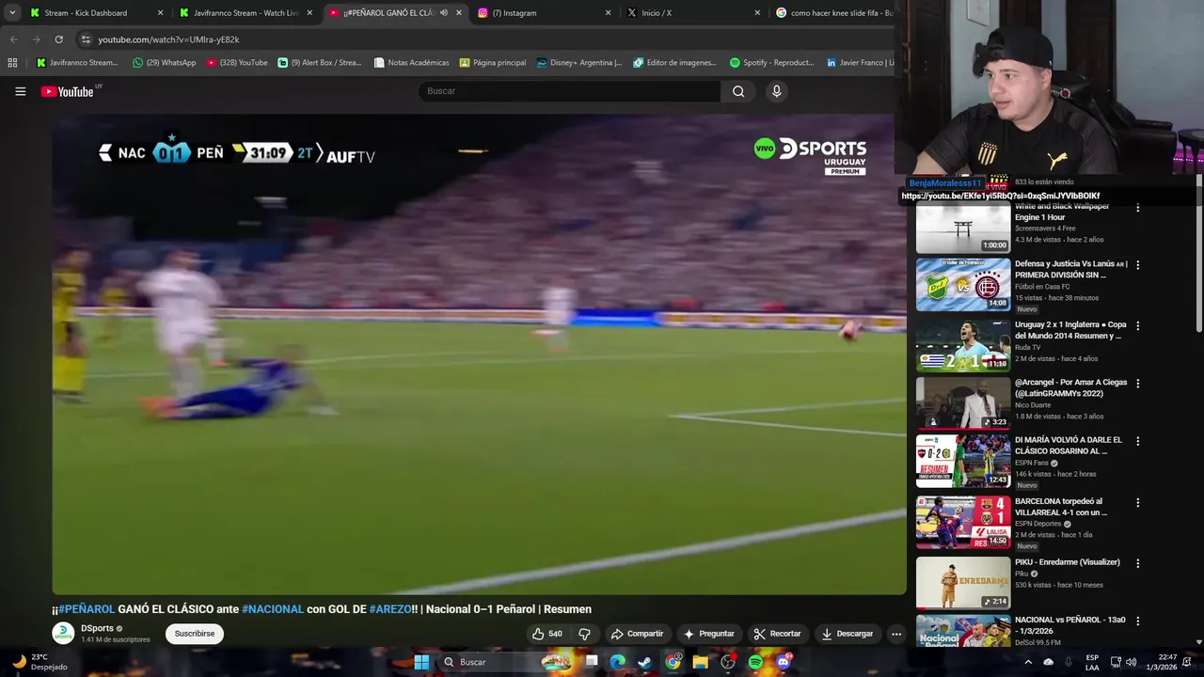Click the Preguntar button
Screen dimensions: 1204x677
pyautogui.click(x=709, y=634)
